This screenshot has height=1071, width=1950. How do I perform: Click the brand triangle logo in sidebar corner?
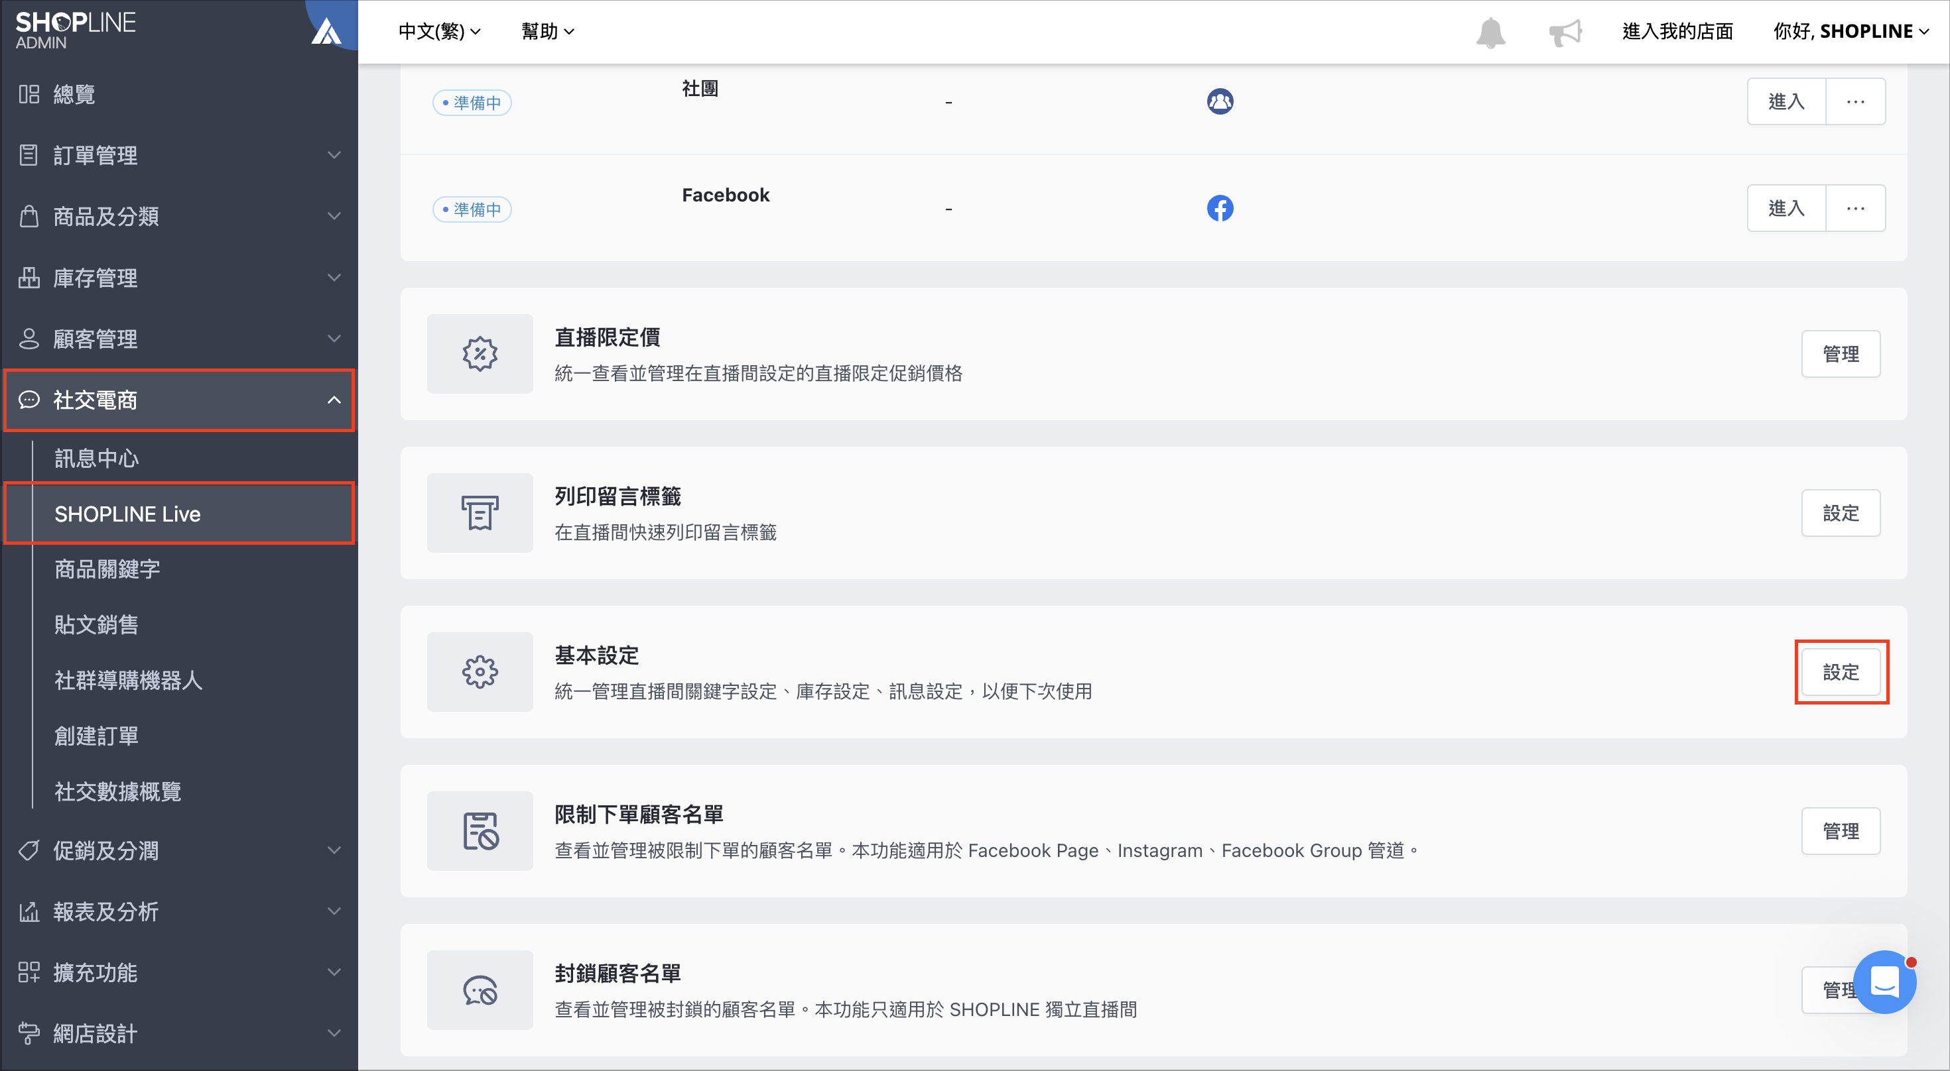(x=327, y=30)
